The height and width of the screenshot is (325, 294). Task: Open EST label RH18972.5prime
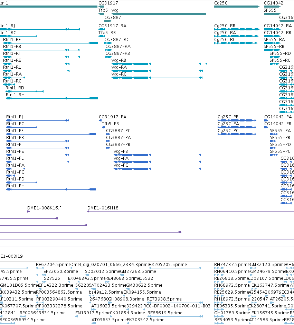click(232, 299)
